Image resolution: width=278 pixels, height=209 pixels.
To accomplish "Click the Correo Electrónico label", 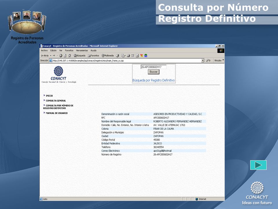I will [x=110, y=151].
